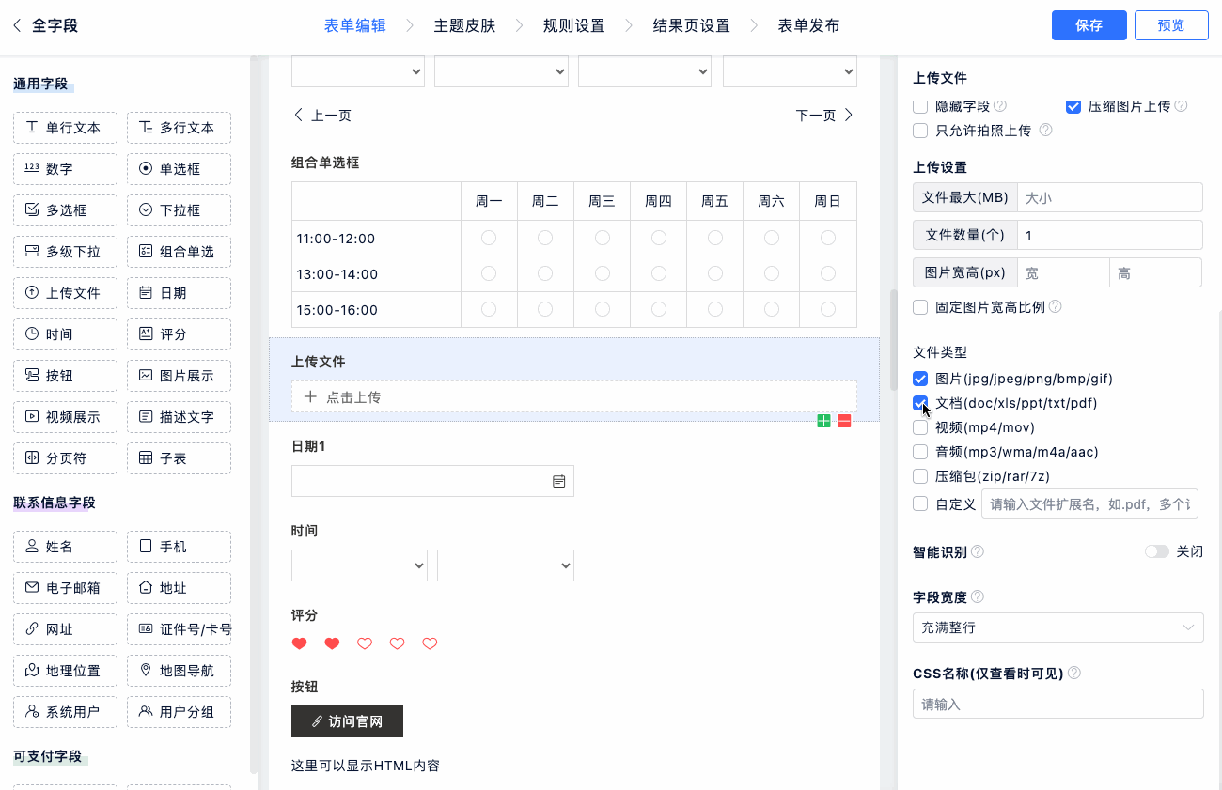Screen dimensions: 1222x790
Task: Click the back arrow beside 全字段
Action: 17,26
